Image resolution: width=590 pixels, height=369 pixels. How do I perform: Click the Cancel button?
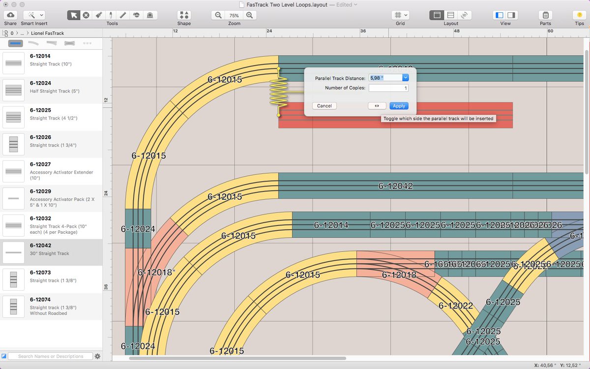point(324,106)
